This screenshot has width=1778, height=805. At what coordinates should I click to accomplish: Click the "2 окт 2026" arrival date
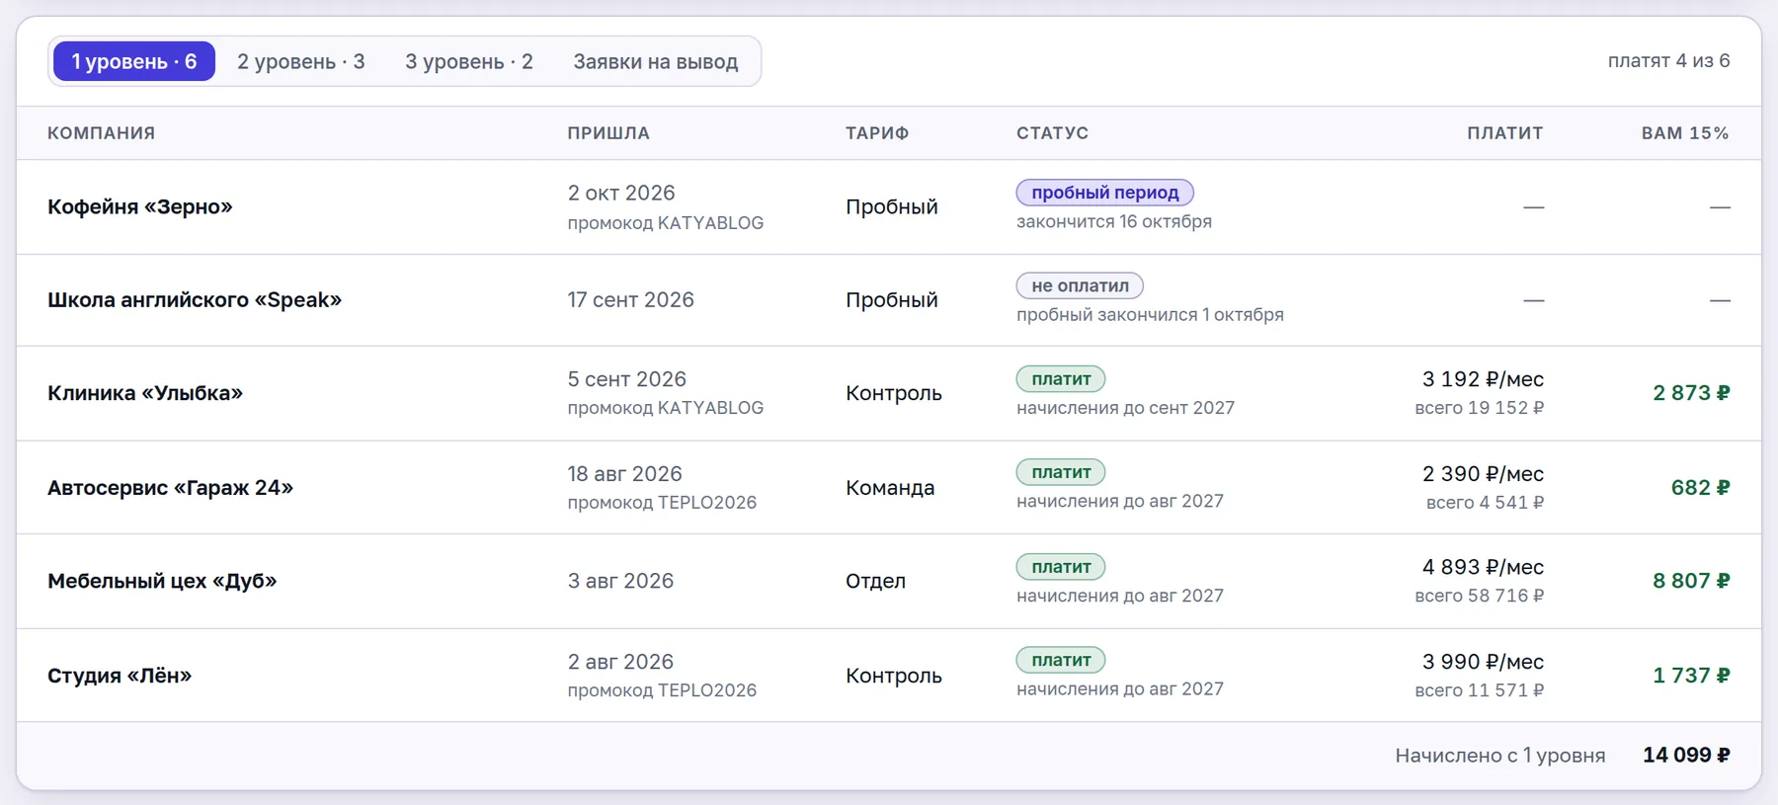(621, 193)
